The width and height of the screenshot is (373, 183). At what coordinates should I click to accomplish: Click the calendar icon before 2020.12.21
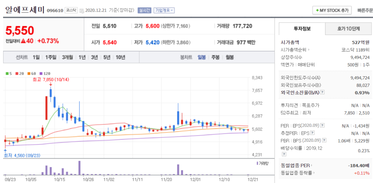tap(81, 10)
